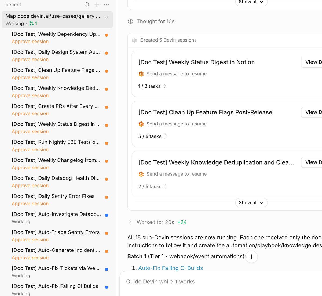Click Approve session under Weekly Dependency Up...
The height and width of the screenshot is (296, 322).
coord(30,42)
